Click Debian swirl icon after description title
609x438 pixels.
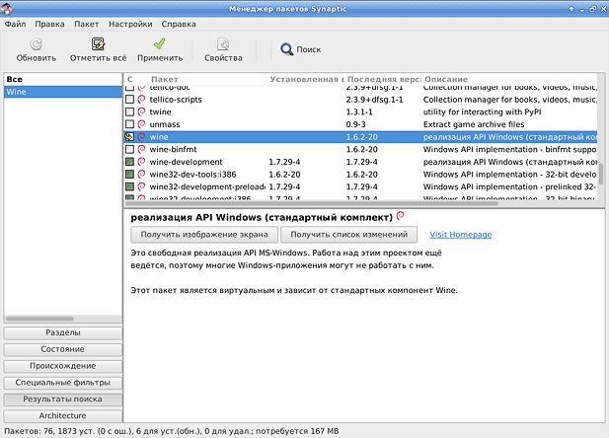pyautogui.click(x=400, y=216)
